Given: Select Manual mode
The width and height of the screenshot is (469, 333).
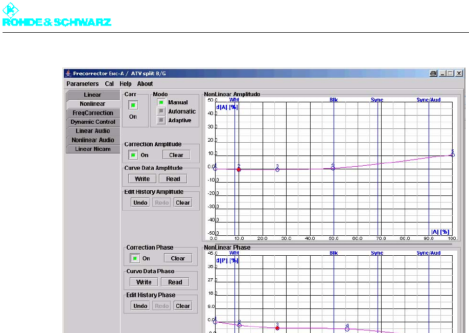Looking at the screenshot, I should (161, 102).
